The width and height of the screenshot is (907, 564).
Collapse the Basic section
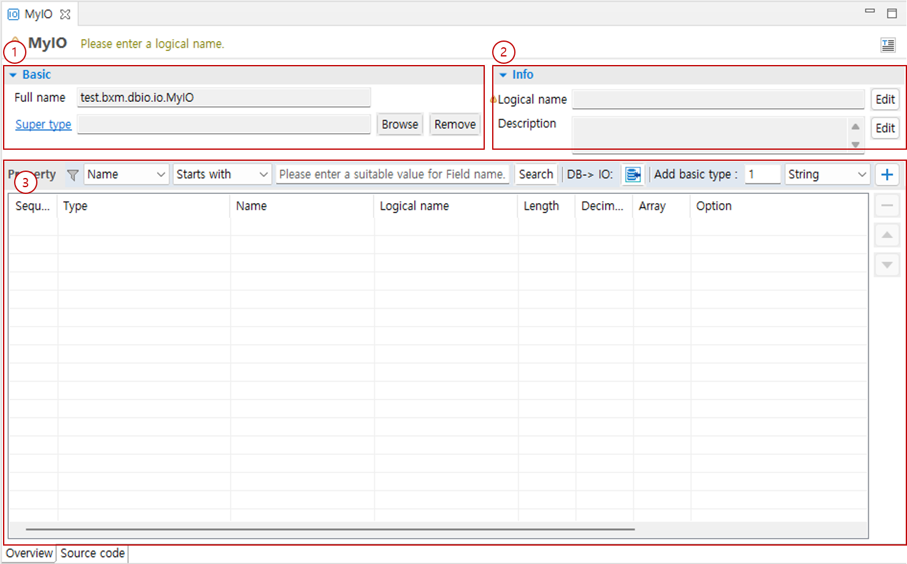pos(13,75)
